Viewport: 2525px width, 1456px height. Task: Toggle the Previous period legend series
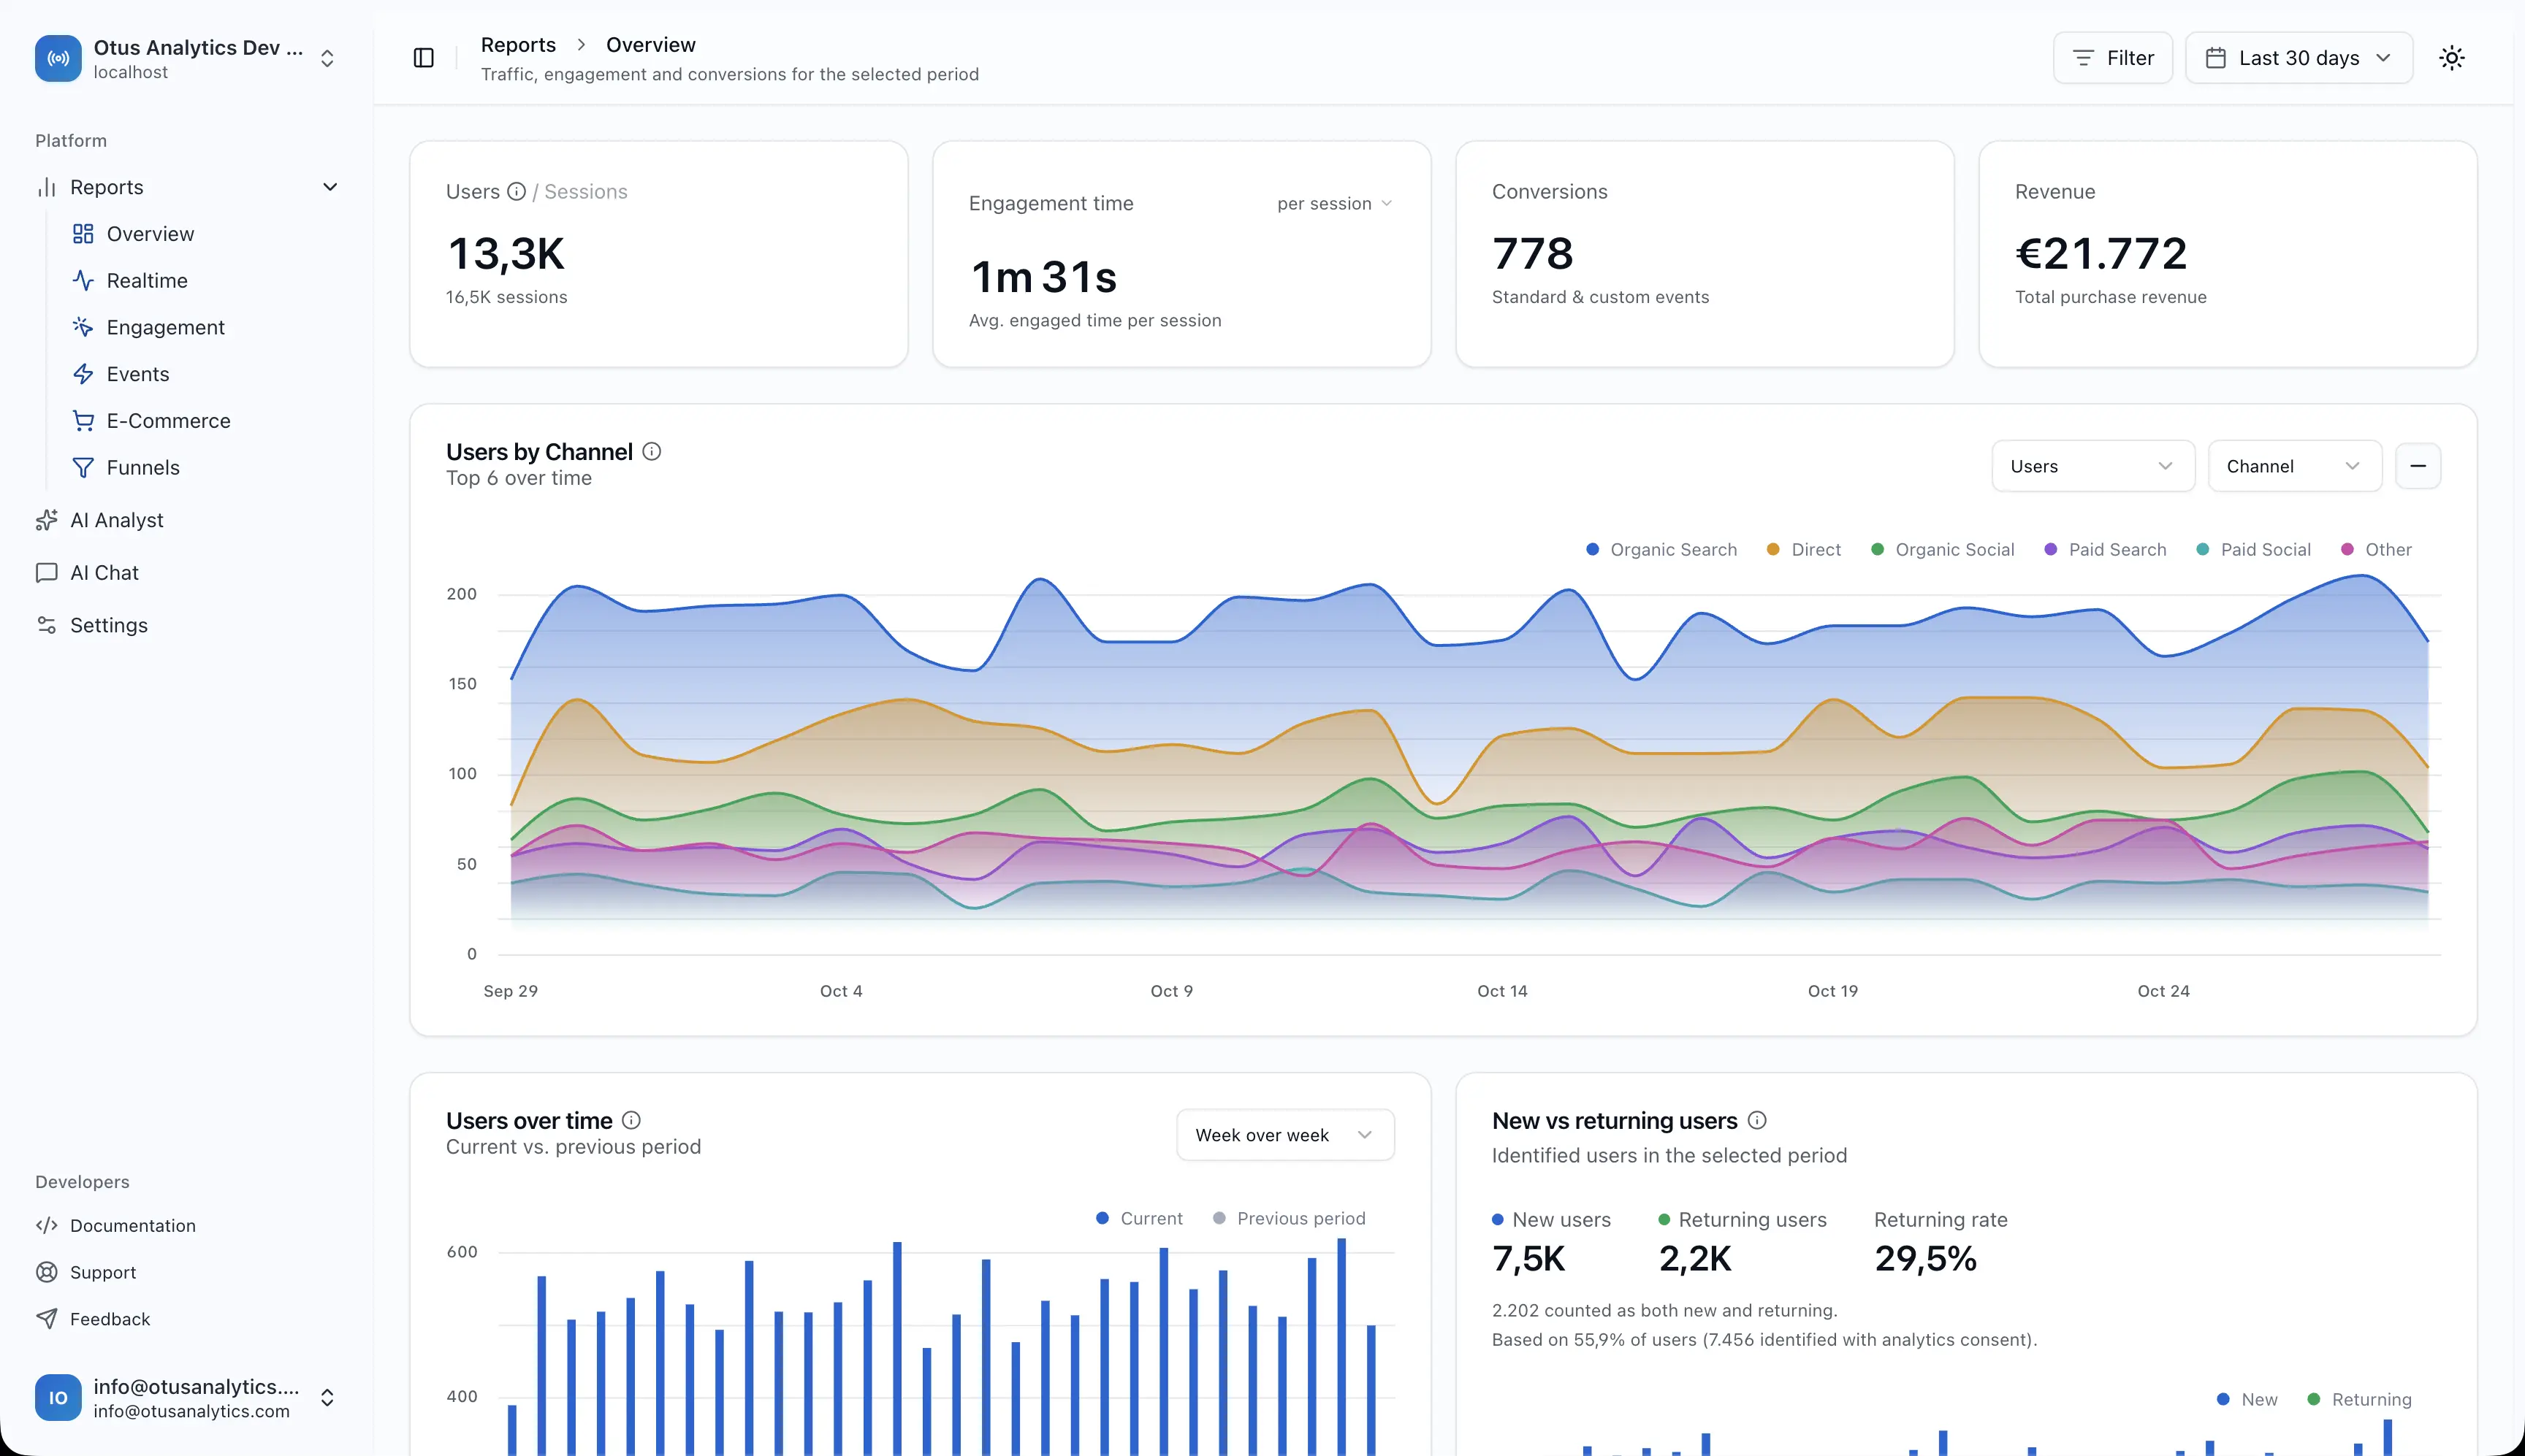click(1289, 1218)
